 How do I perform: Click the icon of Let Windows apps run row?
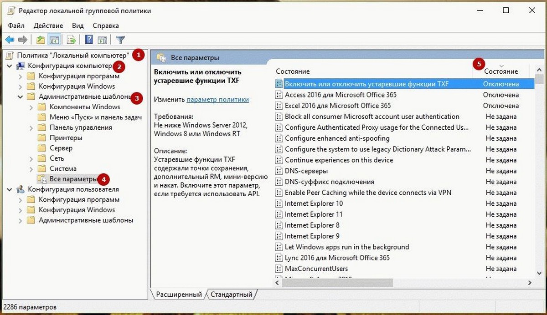point(279,247)
